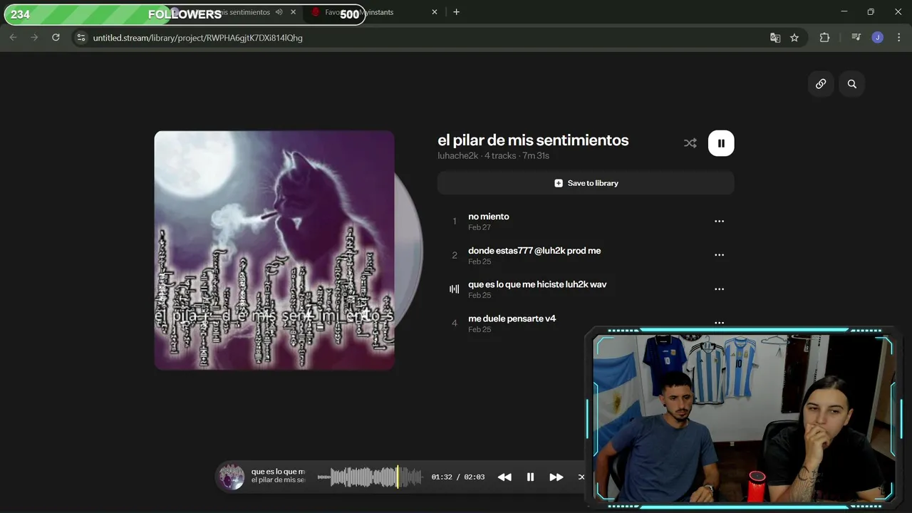Screen dimensions: 912x513
Task: Open options menu for me duele pensarte v4
Action: [719, 323]
